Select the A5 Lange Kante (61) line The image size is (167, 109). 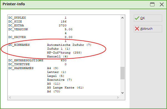pos(65,88)
